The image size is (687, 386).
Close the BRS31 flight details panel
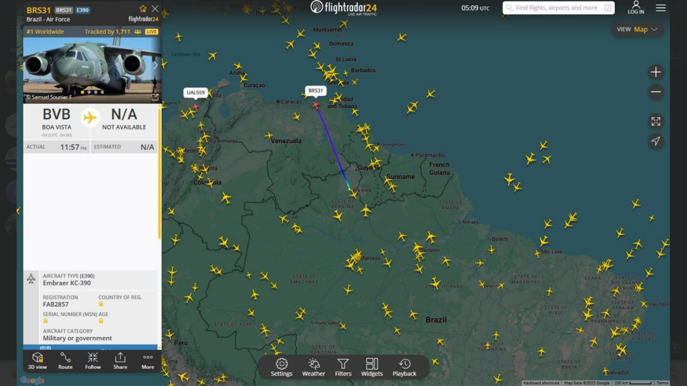pyautogui.click(x=155, y=9)
